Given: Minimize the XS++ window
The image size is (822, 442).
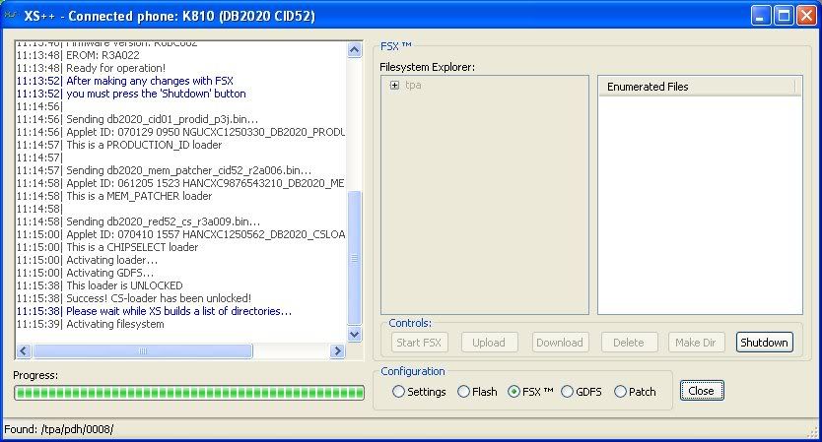Looking at the screenshot, I should 760,15.
